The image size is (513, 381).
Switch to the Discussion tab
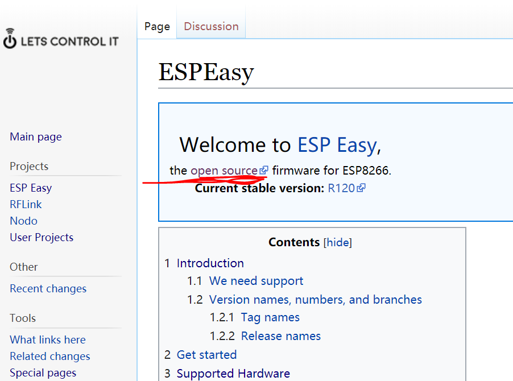click(210, 26)
